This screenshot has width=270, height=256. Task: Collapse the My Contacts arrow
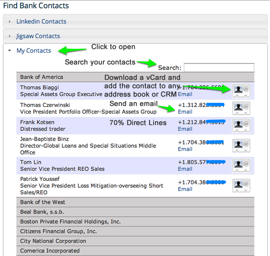coord(10,50)
